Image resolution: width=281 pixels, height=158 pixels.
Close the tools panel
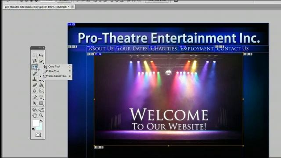coord(43,48)
